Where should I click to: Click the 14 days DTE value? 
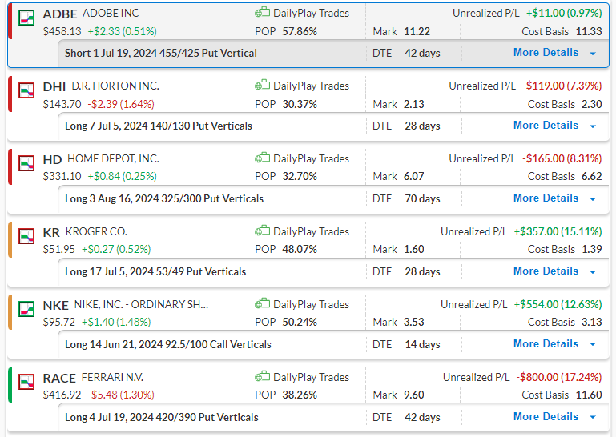point(422,345)
